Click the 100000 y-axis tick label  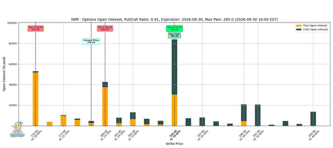[x=12, y=23]
